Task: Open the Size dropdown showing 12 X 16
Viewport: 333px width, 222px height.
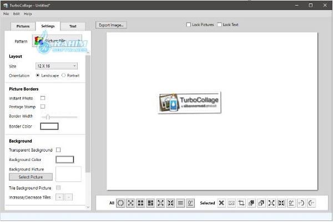Action: [57, 66]
